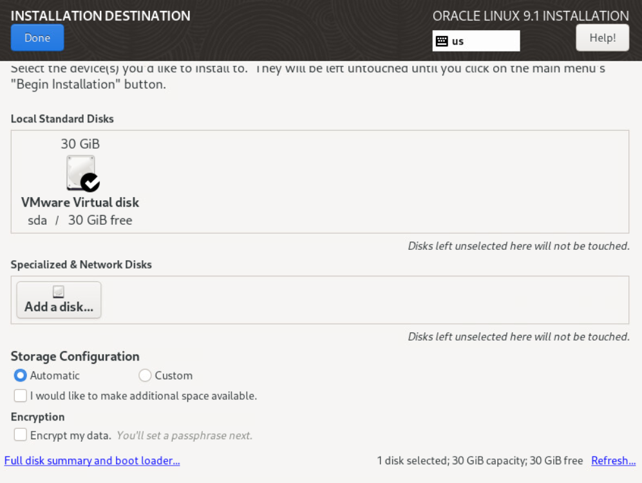Click the "Refresh..." link

coord(613,460)
